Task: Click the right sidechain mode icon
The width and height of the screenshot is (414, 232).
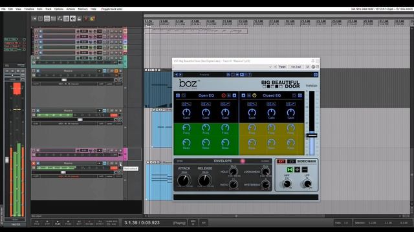Action: click(x=305, y=169)
